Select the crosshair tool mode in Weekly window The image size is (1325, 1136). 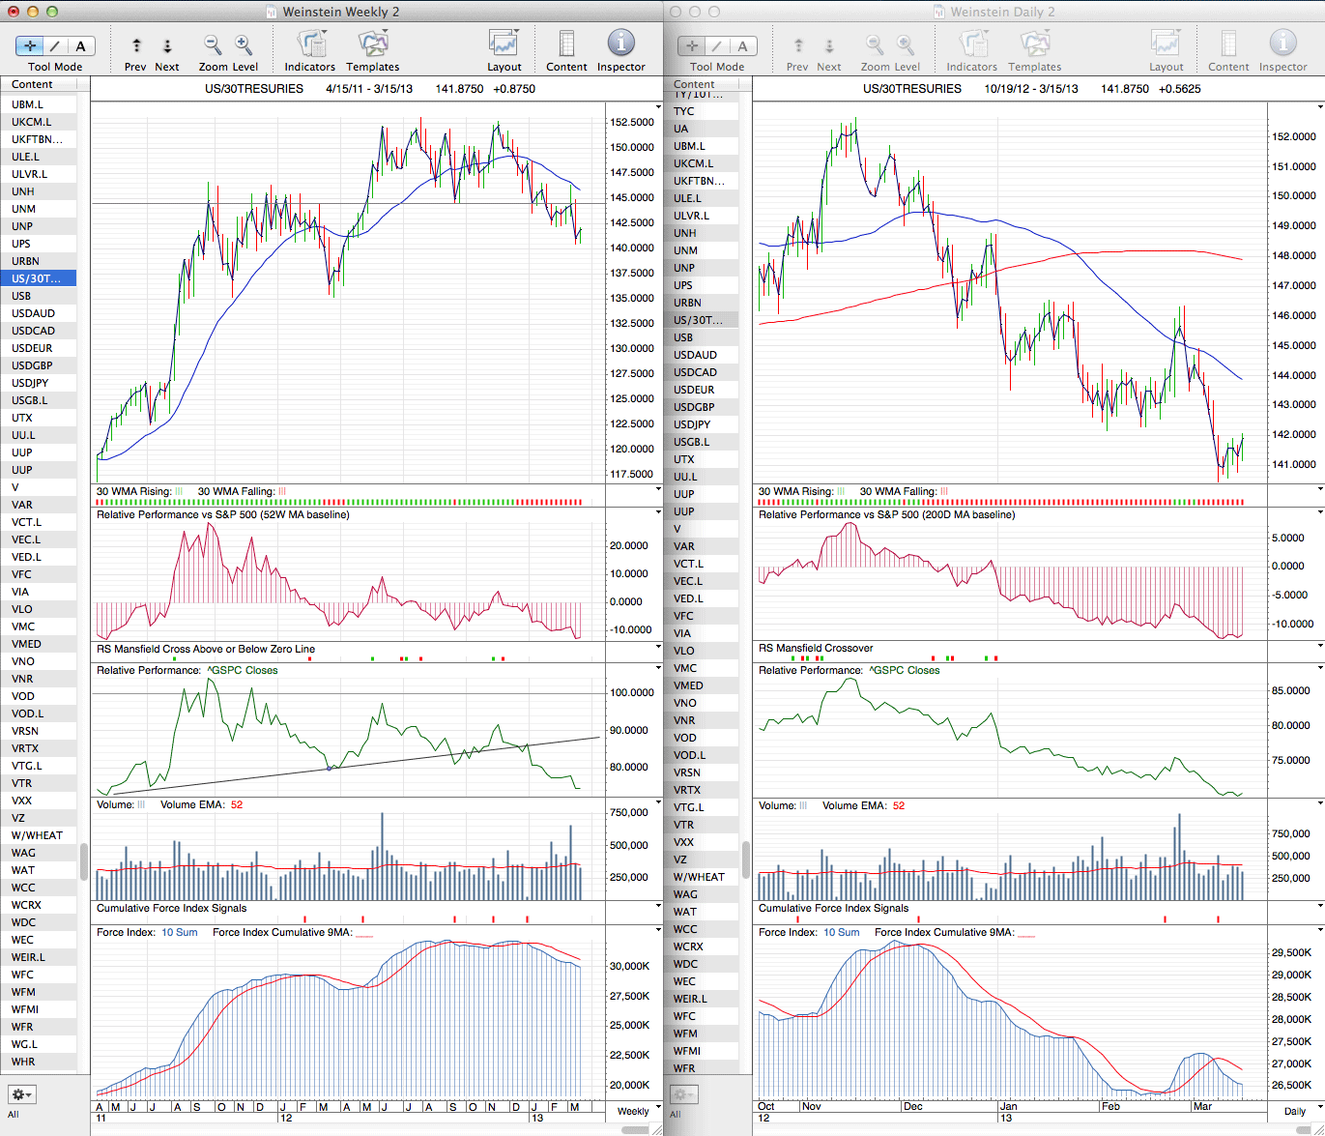click(30, 45)
